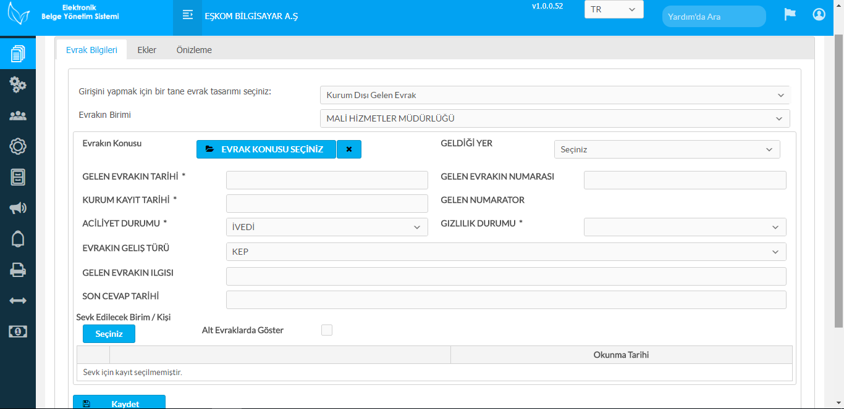
Task: Click the EŞKOM BİLGİSAYAR A.Ş title
Action: pyautogui.click(x=251, y=16)
